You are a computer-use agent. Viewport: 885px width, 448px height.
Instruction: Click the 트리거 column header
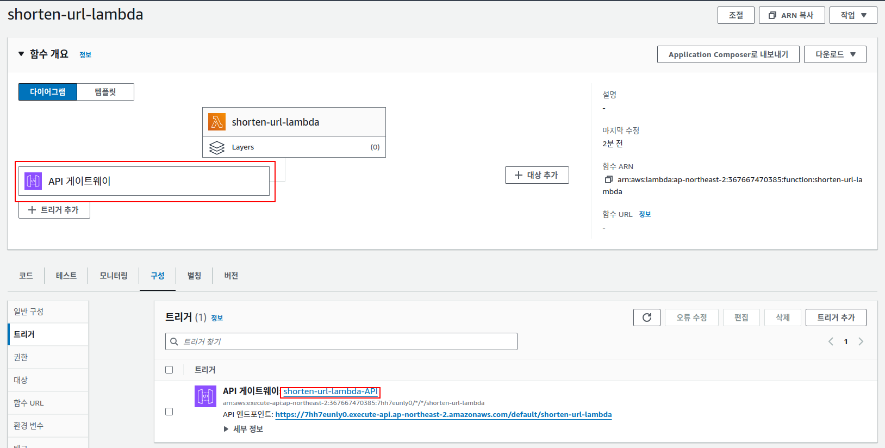coord(205,370)
